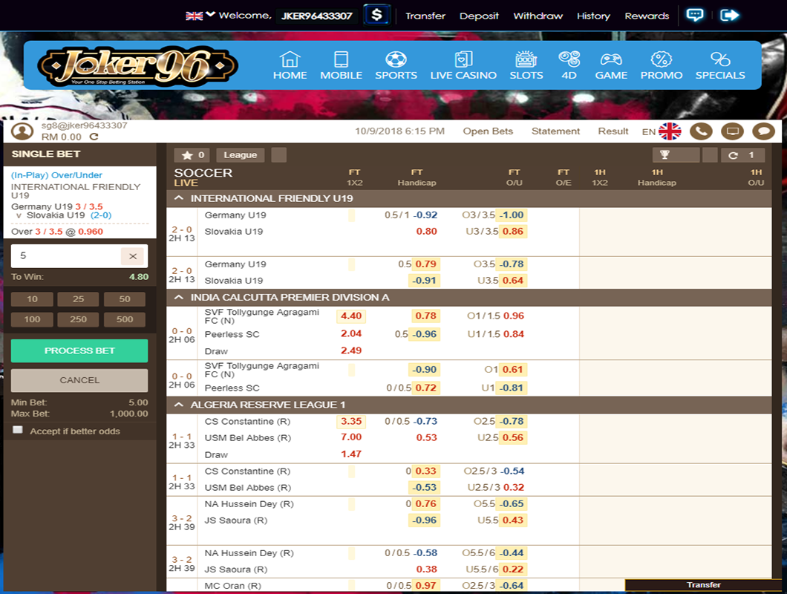Click the phone contact icon
The image size is (787, 594).
(701, 131)
